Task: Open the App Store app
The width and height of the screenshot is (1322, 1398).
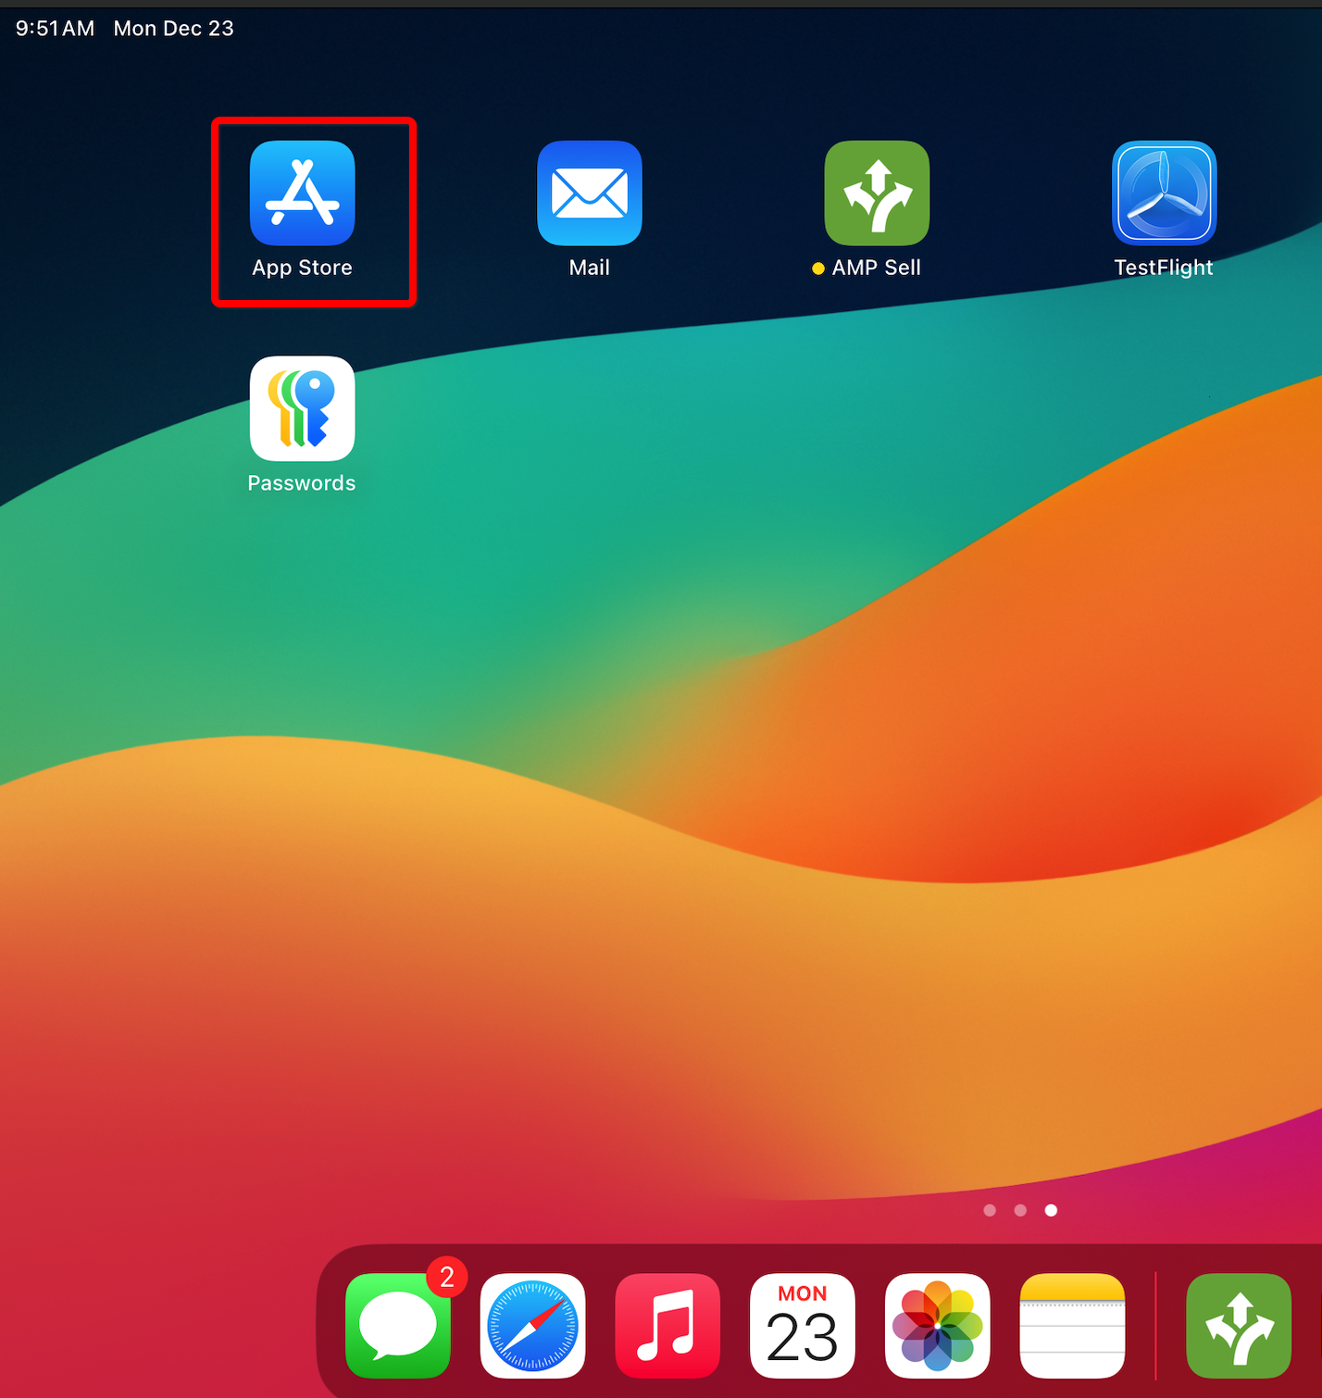Action: pyautogui.click(x=302, y=193)
